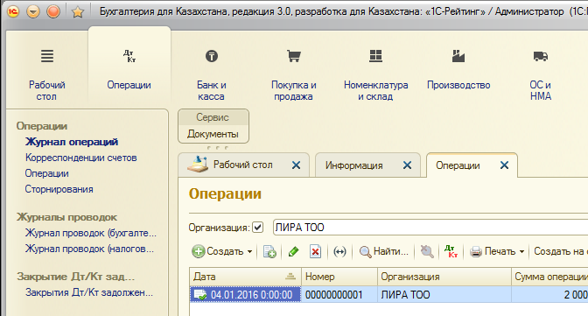
Task: Open Закрытия Дт/Кт задолжен... link
Action: 89,292
